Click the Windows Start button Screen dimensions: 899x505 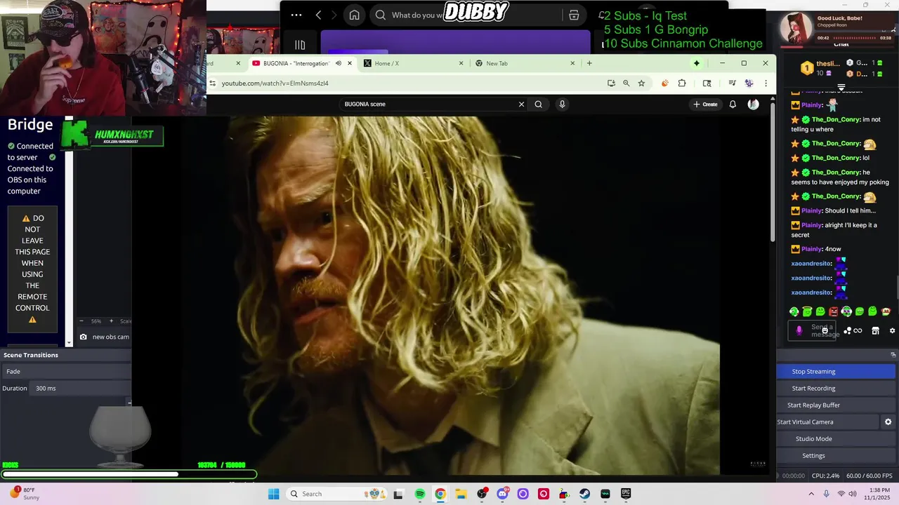click(273, 494)
